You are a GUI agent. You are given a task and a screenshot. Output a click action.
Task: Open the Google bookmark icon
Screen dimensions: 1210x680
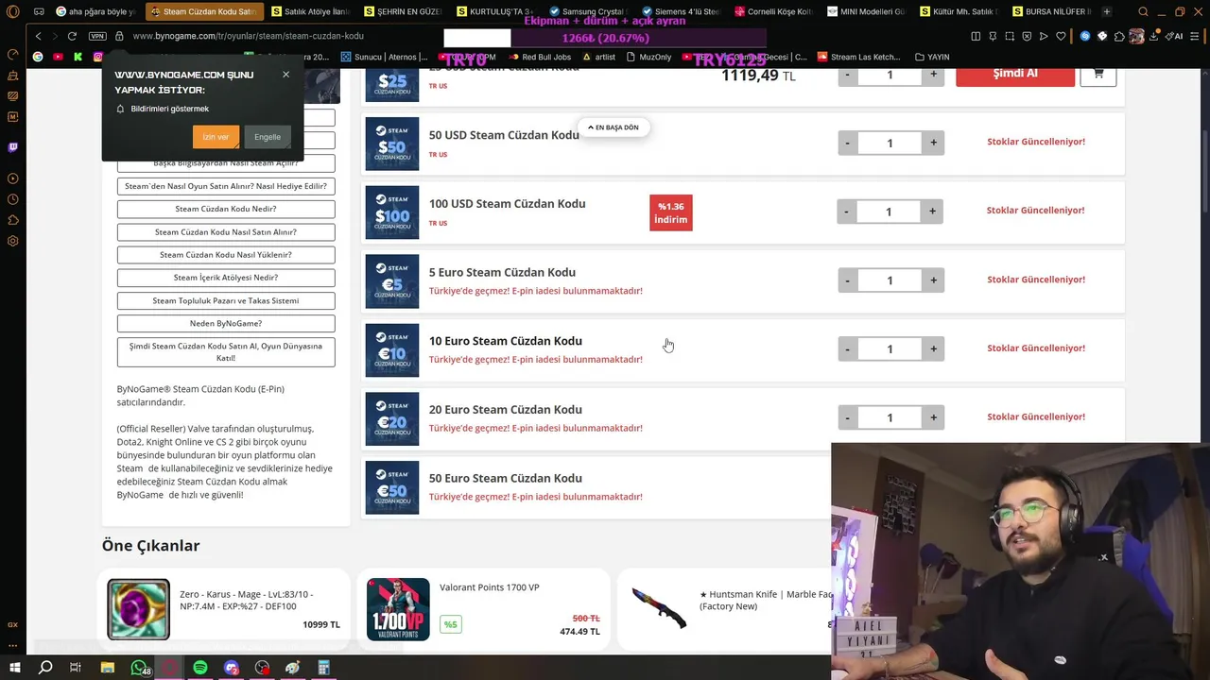pos(38,57)
